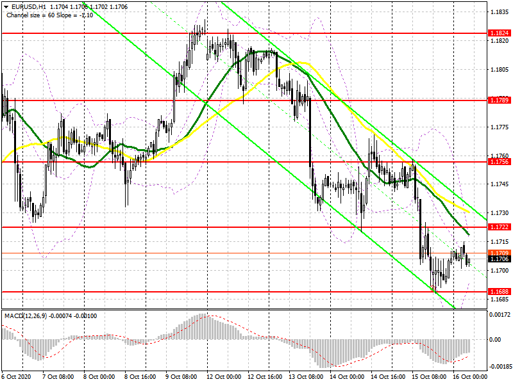
Task: Click the 1.1730 price axis label
Action: click(500, 213)
